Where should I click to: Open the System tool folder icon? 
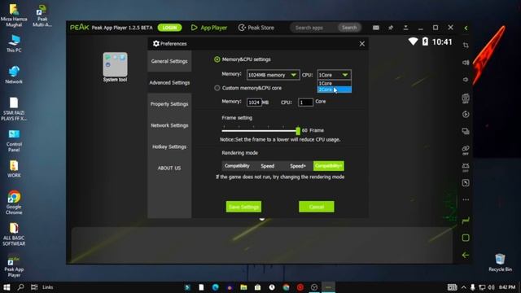115,67
